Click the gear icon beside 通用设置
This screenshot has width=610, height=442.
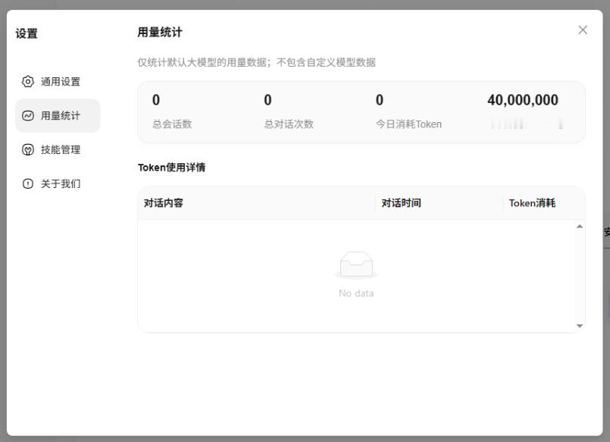click(27, 82)
